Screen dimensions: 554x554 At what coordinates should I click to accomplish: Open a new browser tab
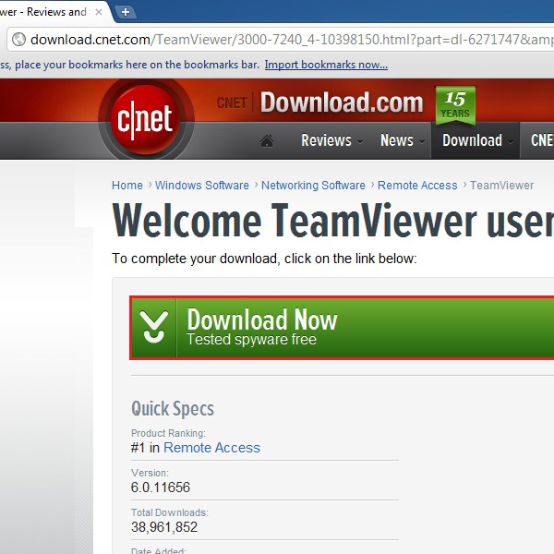(125, 12)
